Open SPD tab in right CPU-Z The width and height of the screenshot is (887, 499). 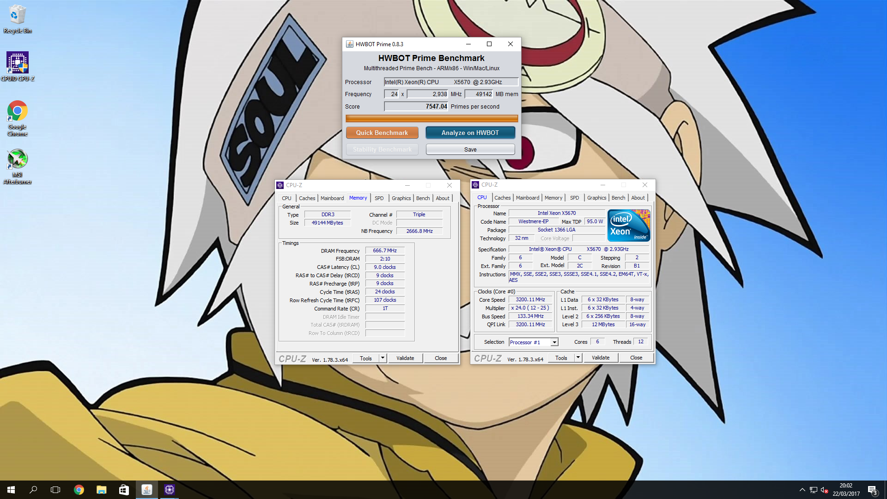click(x=574, y=198)
